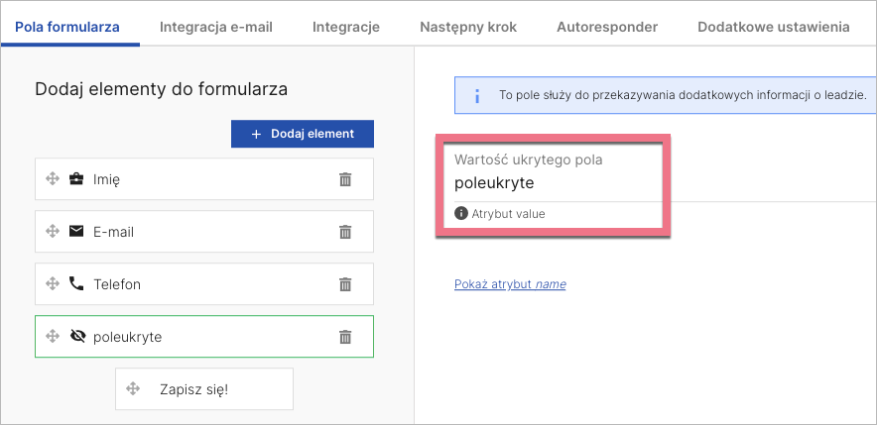This screenshot has width=877, height=425.
Task: Click the Pokaż atrybut name link
Action: [x=510, y=284]
